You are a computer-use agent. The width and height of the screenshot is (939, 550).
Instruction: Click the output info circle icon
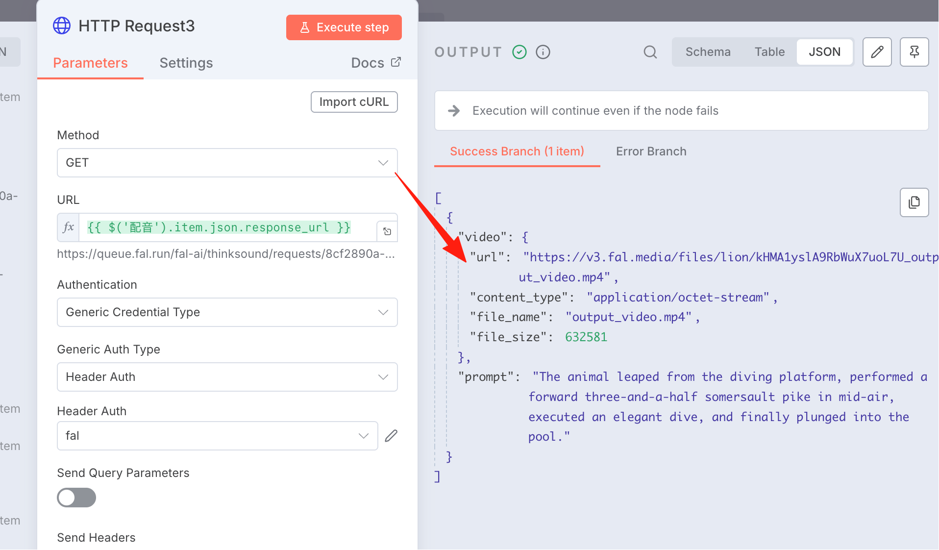(x=543, y=52)
